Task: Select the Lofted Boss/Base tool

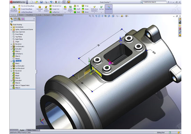Action: (x=25, y=12)
